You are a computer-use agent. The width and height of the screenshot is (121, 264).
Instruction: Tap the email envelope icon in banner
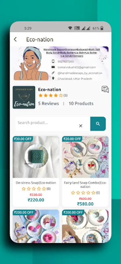53,67
